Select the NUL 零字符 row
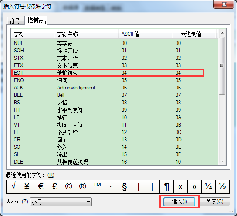The width and height of the screenshot is (237, 216). (x=115, y=43)
